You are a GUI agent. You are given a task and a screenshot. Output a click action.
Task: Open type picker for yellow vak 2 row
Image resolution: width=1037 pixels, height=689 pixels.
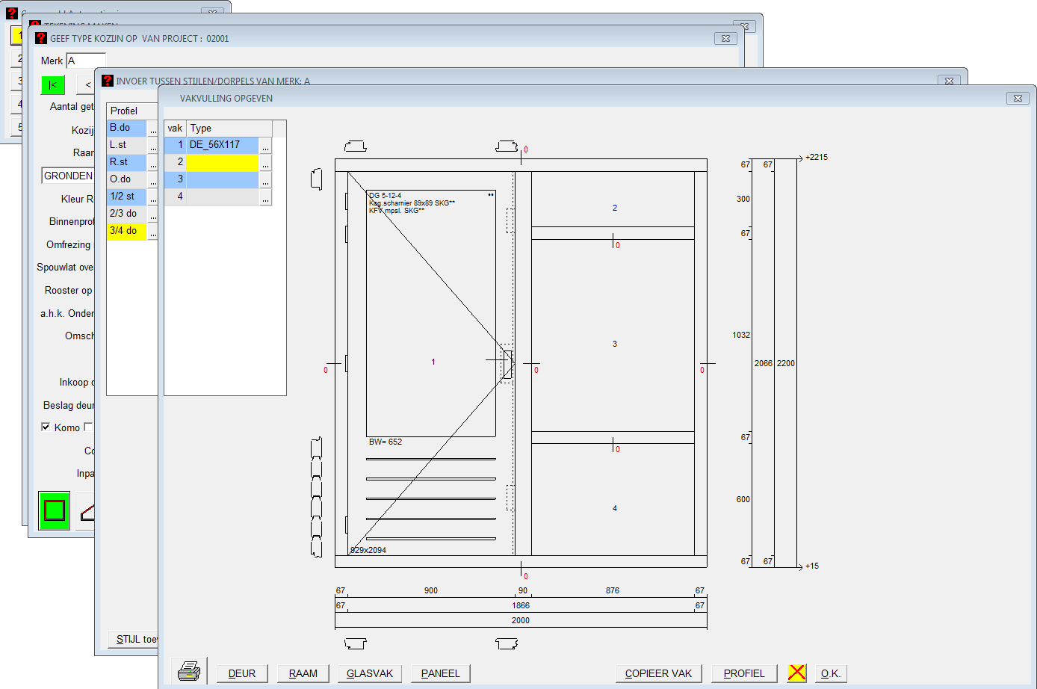pos(265,163)
